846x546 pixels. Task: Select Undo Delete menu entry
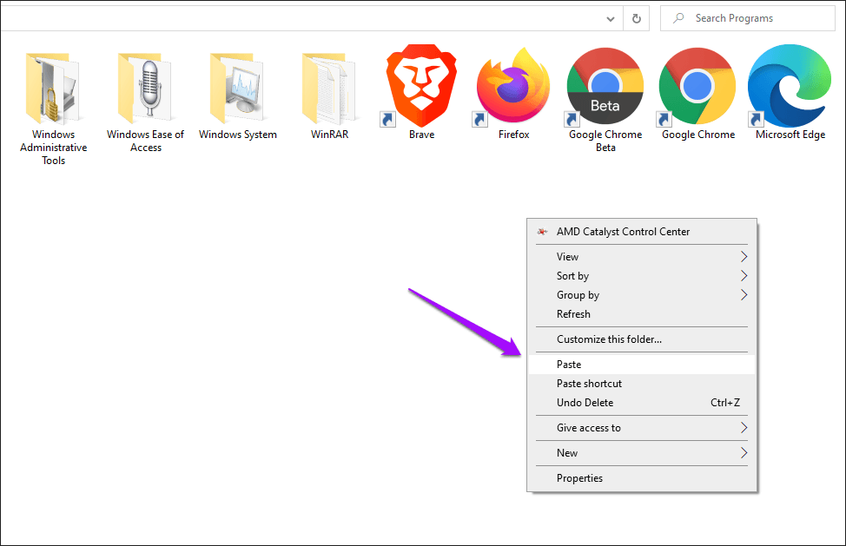642,403
